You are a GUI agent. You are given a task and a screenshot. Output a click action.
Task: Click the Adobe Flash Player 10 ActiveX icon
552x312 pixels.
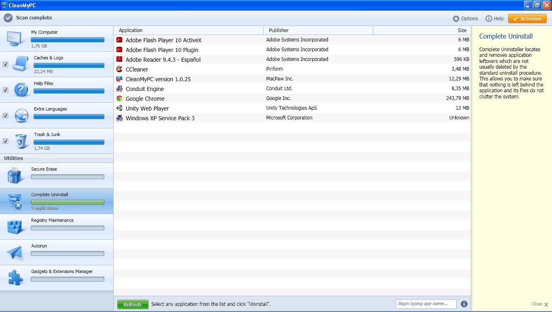pyautogui.click(x=119, y=40)
